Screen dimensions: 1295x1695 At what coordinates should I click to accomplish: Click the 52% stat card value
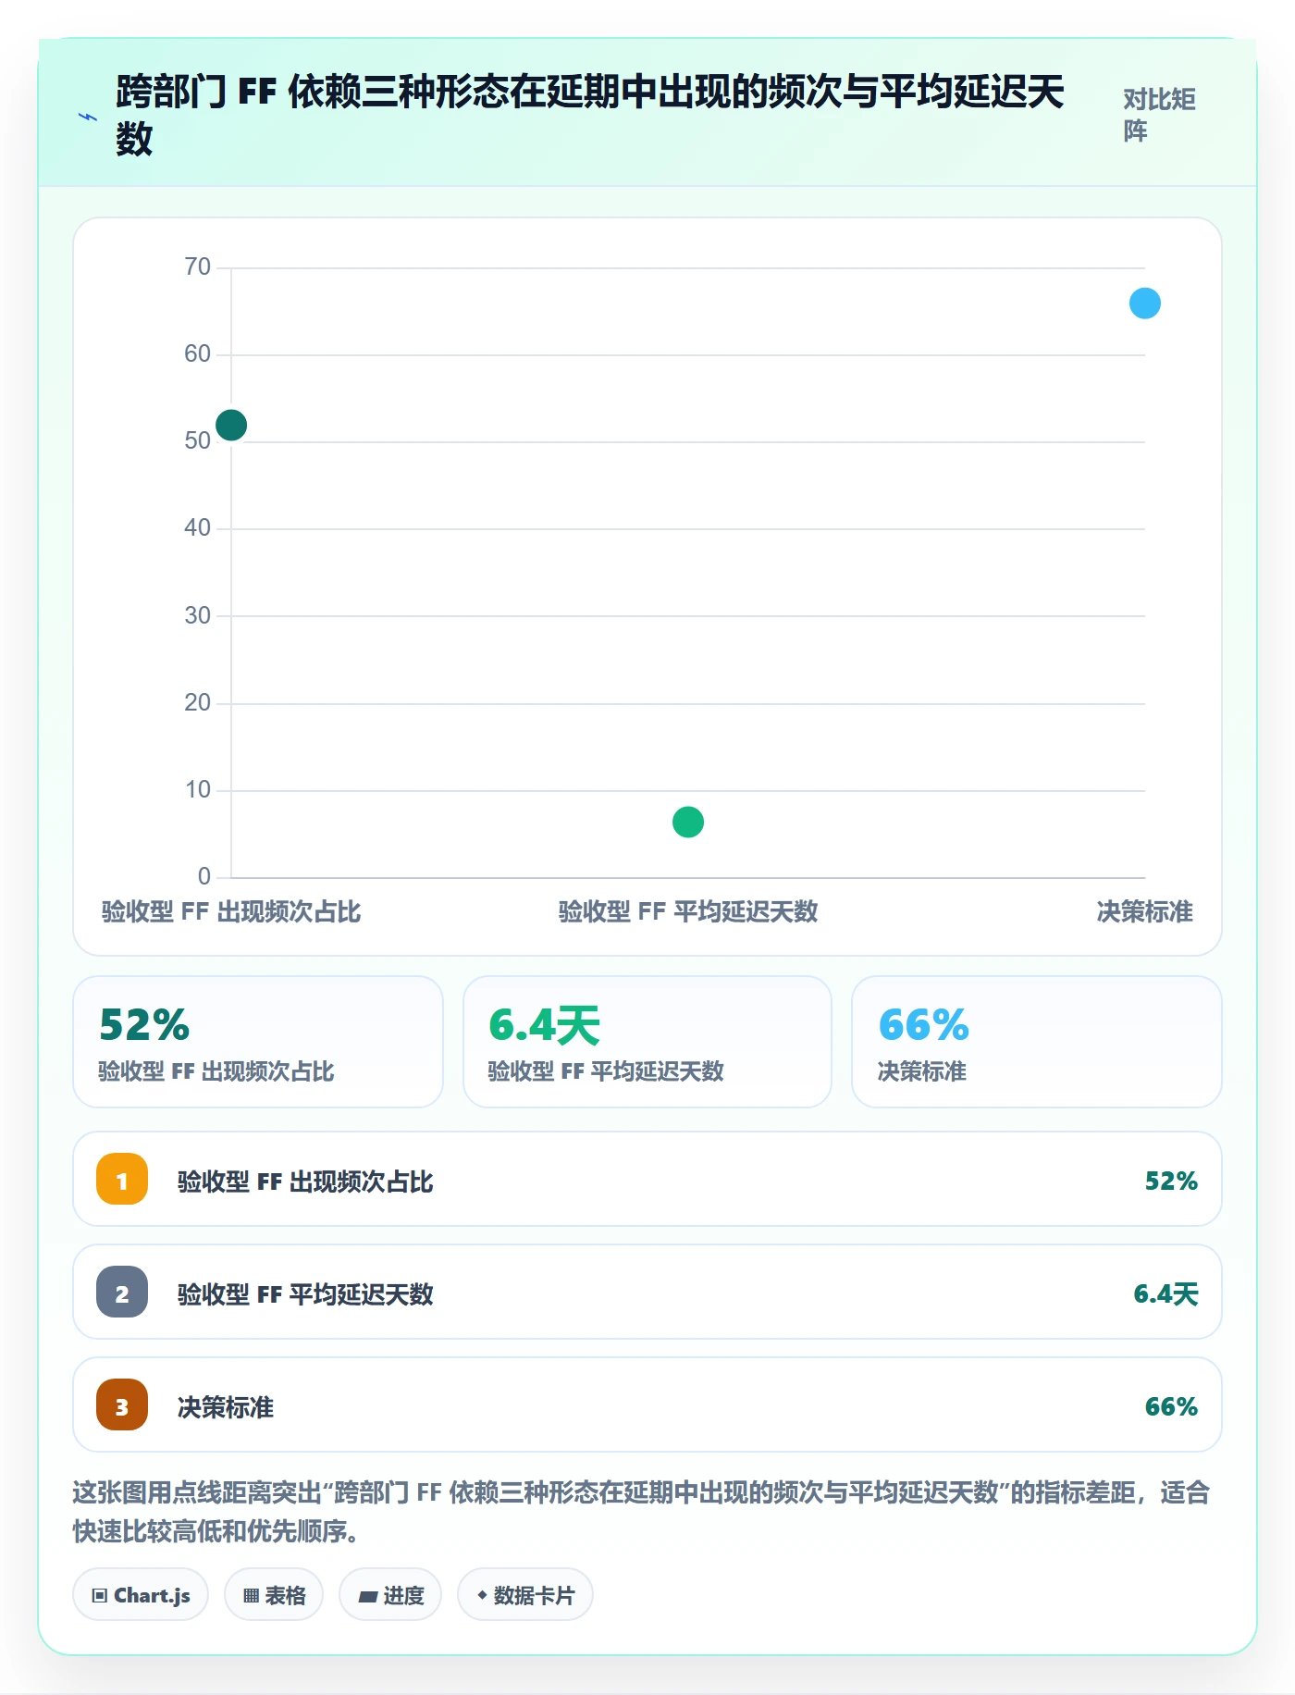click(144, 1025)
